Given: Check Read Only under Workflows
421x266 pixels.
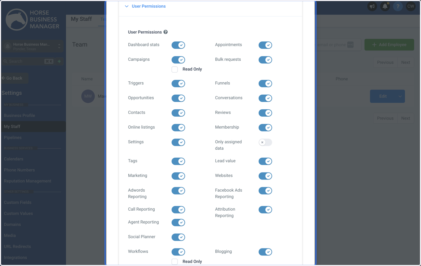Looking at the screenshot, I should pyautogui.click(x=175, y=262).
